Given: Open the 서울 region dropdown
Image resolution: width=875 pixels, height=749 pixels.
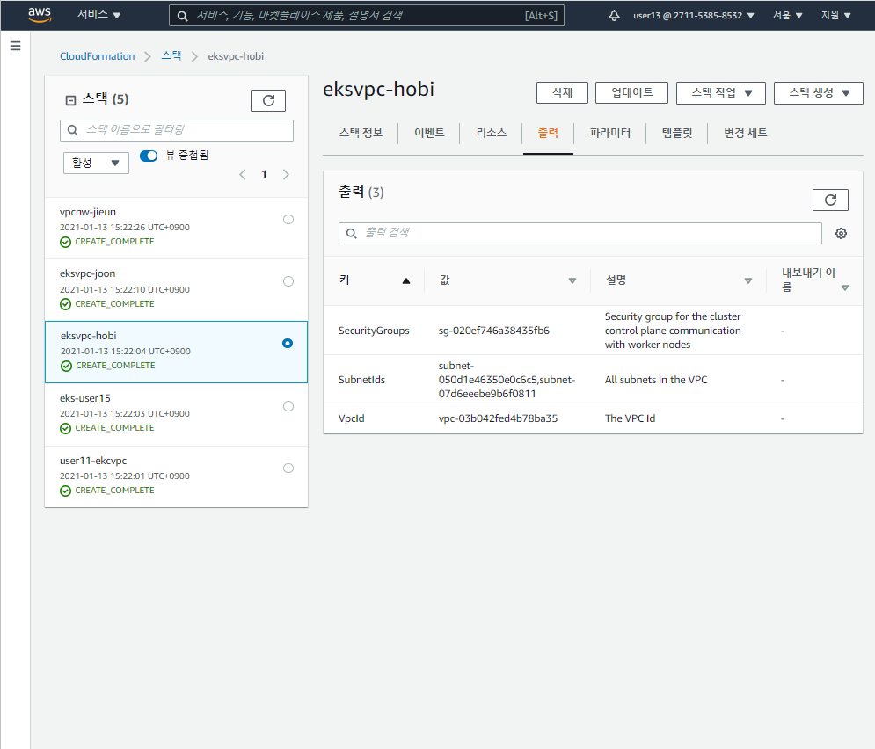Looking at the screenshot, I should [x=787, y=16].
